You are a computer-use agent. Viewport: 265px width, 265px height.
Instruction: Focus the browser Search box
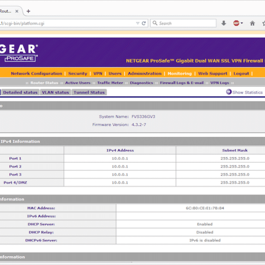pyautogui.click(x=183, y=23)
